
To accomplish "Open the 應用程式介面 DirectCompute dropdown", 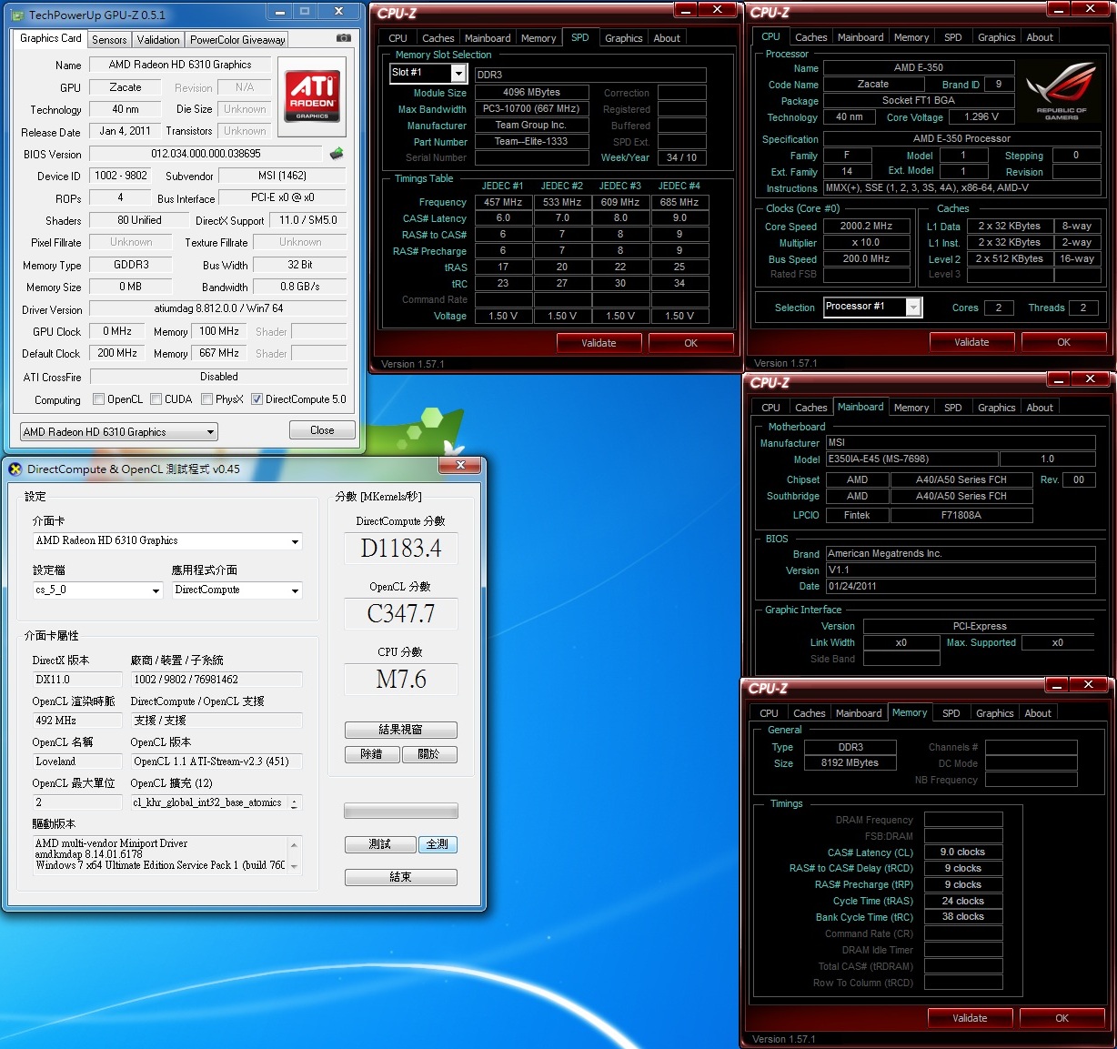I will 237,590.
